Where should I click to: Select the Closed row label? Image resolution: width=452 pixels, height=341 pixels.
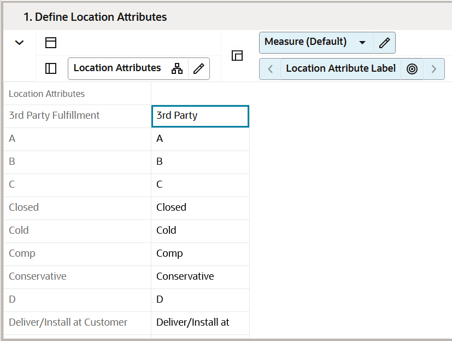pos(24,208)
